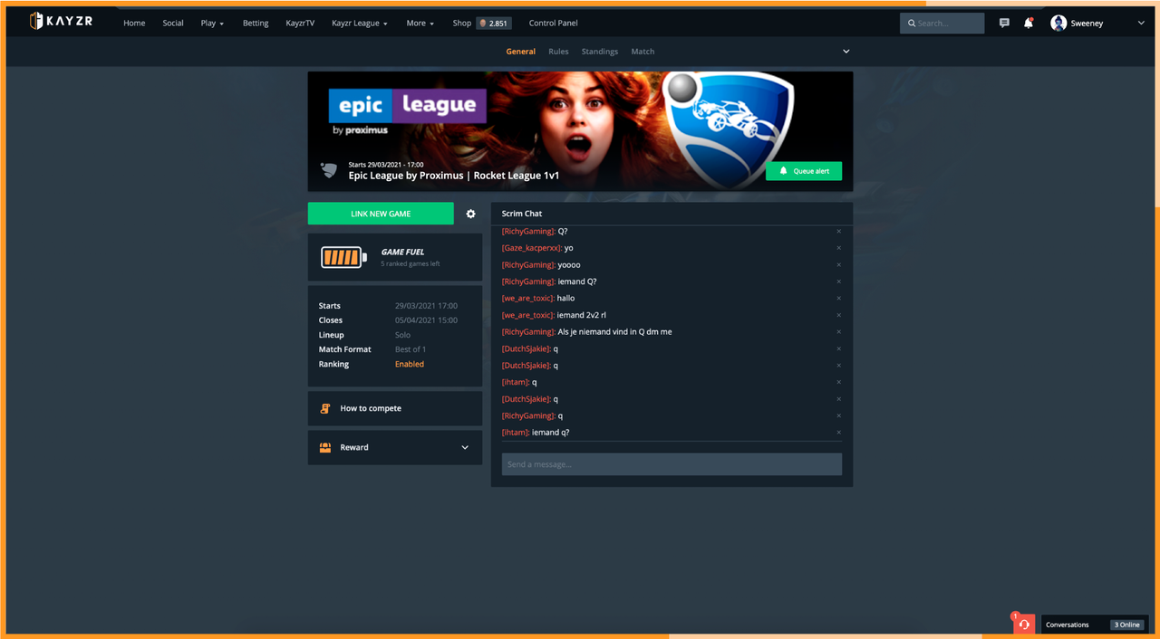Click the Enabled ranking value

coord(410,364)
